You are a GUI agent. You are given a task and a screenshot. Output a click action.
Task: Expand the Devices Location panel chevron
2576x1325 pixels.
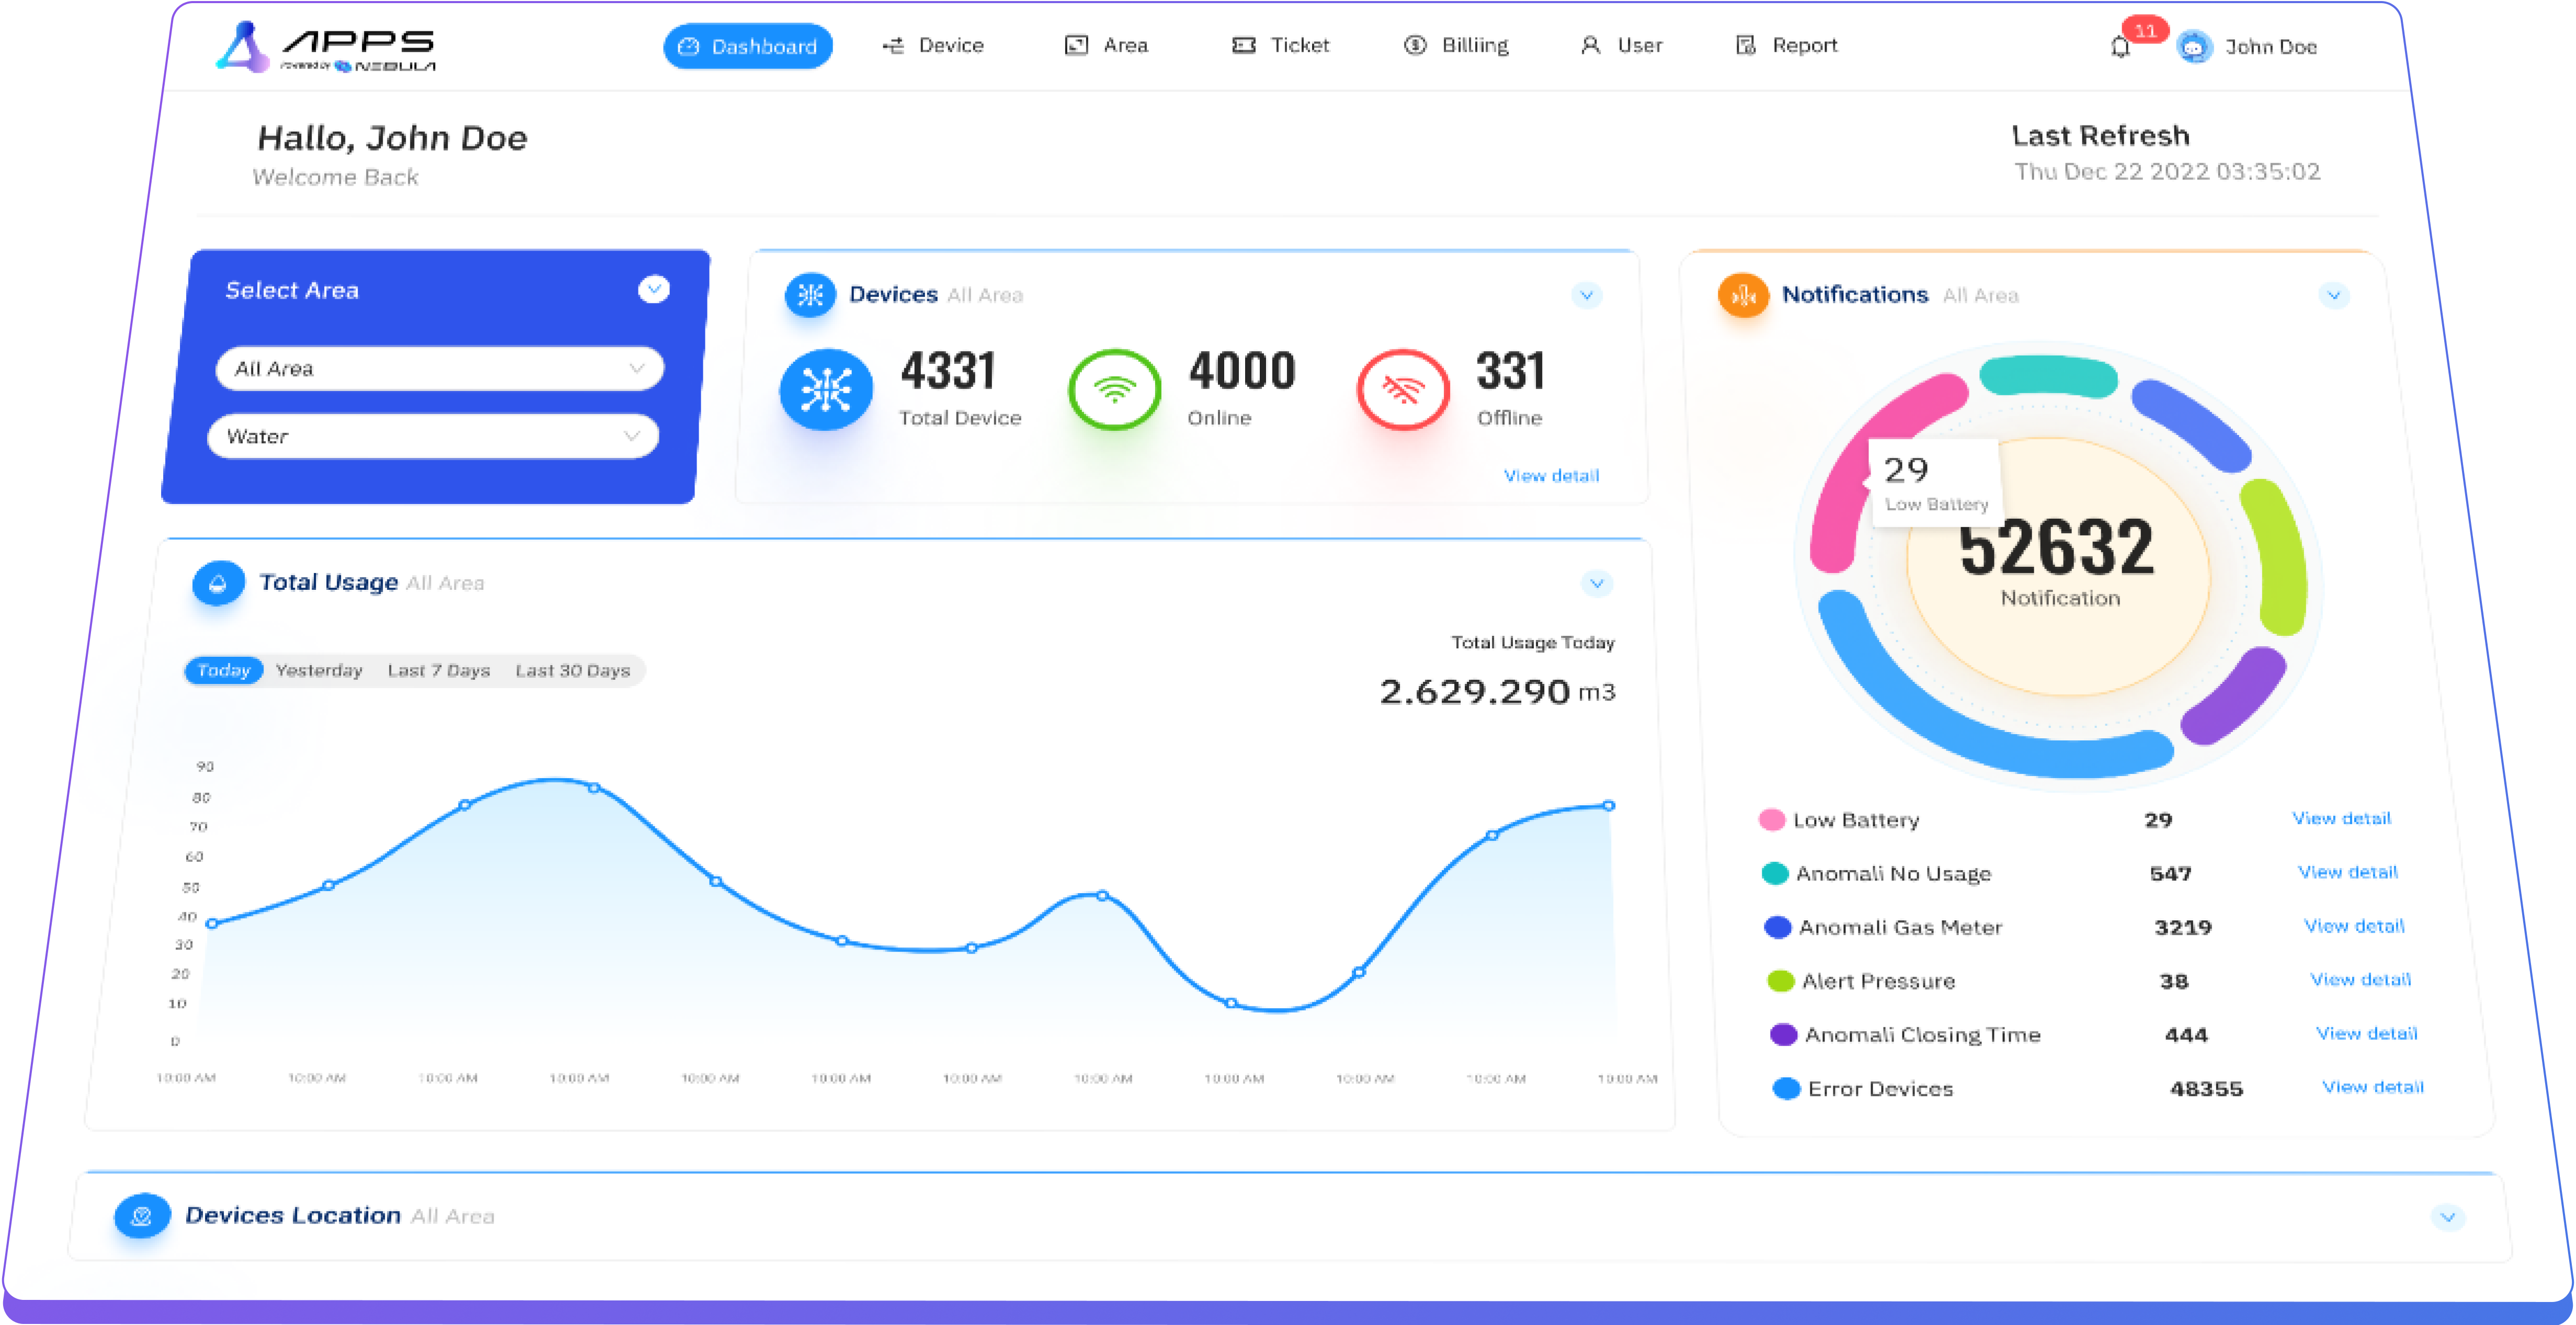(x=2447, y=1217)
